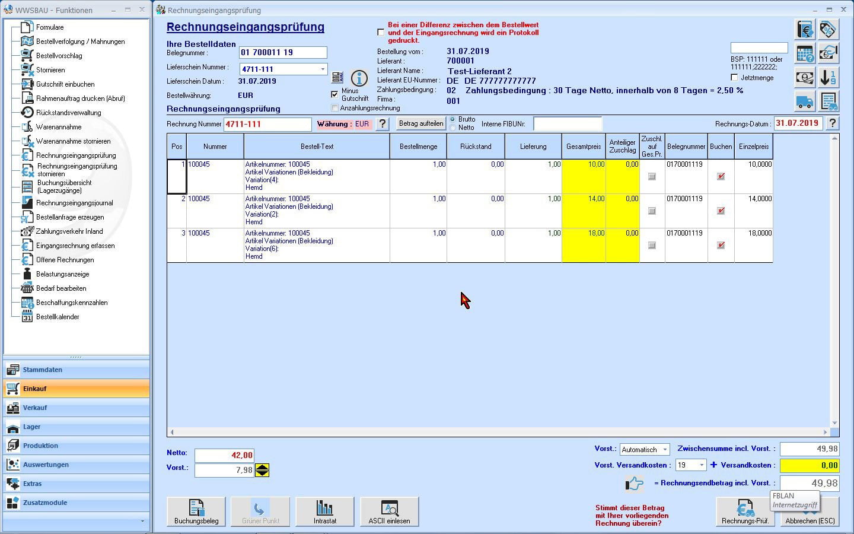Click yellow Gesamtpreis cell showing 14,00
Screen dimensions: 854x534
coord(584,211)
